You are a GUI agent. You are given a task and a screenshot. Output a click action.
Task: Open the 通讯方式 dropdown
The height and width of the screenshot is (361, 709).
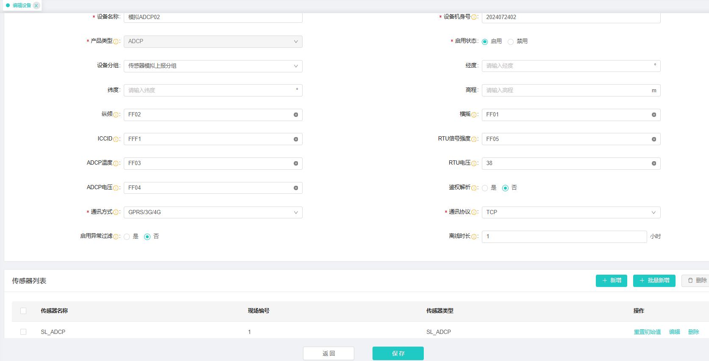pos(213,212)
